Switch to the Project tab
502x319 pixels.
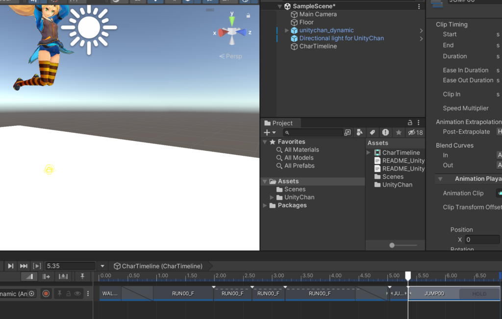(278, 123)
